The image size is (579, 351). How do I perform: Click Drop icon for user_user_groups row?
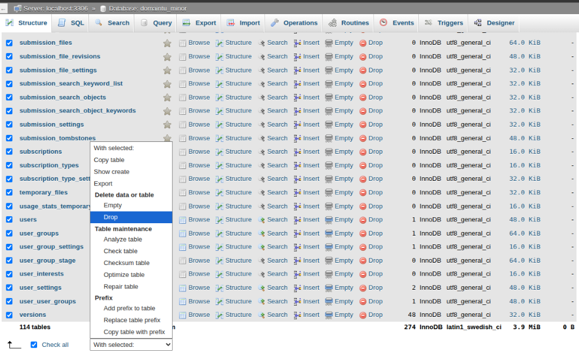[x=363, y=302]
